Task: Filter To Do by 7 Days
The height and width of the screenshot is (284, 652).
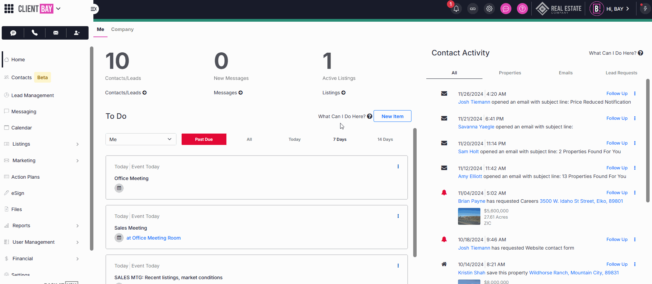Action: click(x=340, y=139)
